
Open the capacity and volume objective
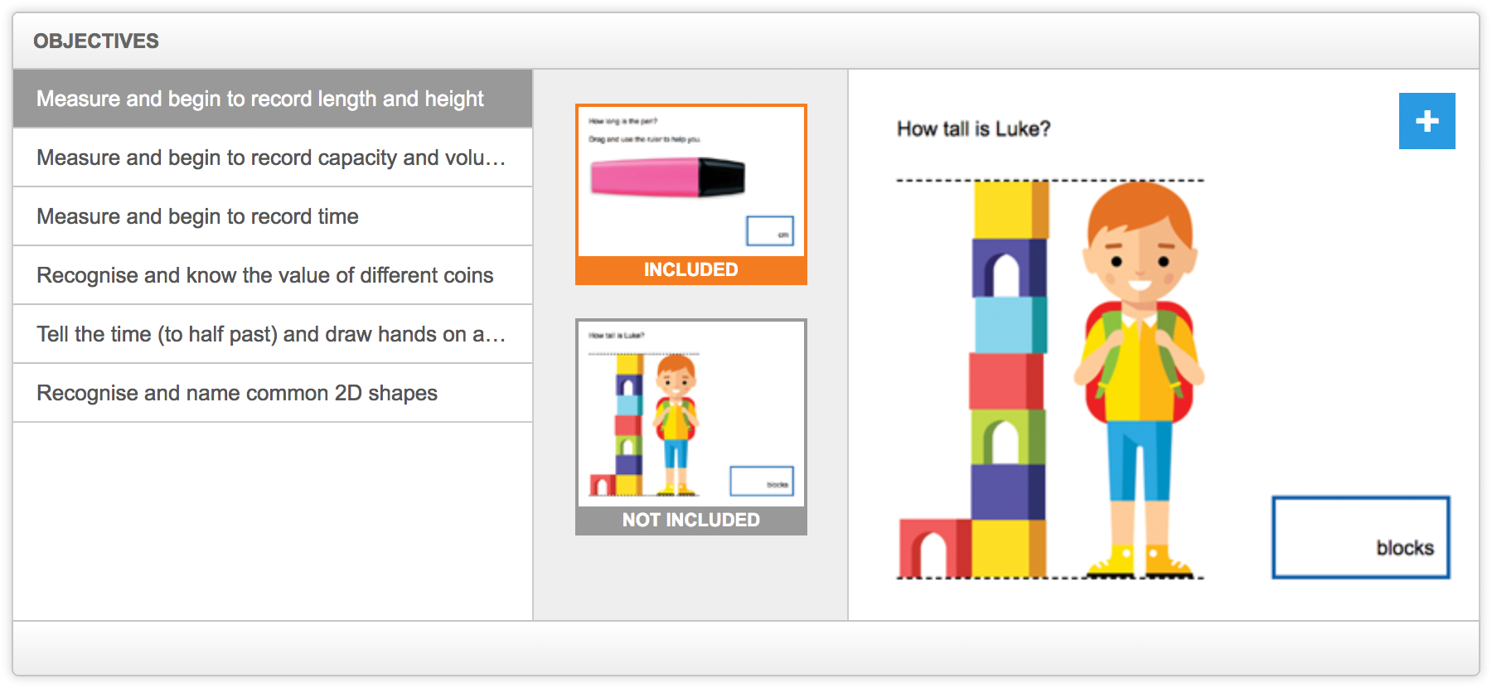pyautogui.click(x=274, y=157)
